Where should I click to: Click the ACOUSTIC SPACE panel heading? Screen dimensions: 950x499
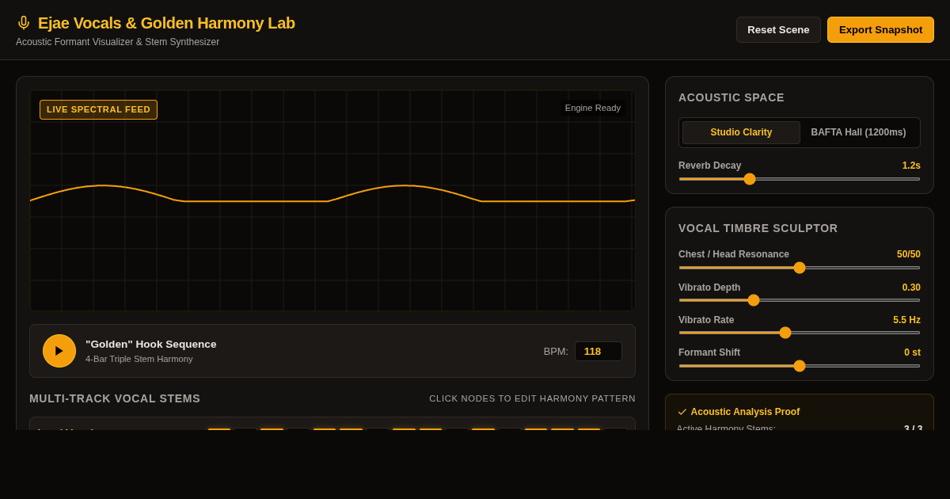tap(731, 97)
